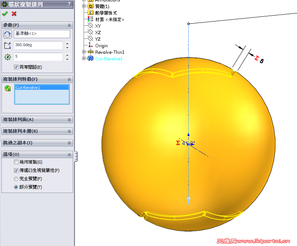Click the panel collapse handle on splitter
297x246 pixels.
(x=76, y=156)
